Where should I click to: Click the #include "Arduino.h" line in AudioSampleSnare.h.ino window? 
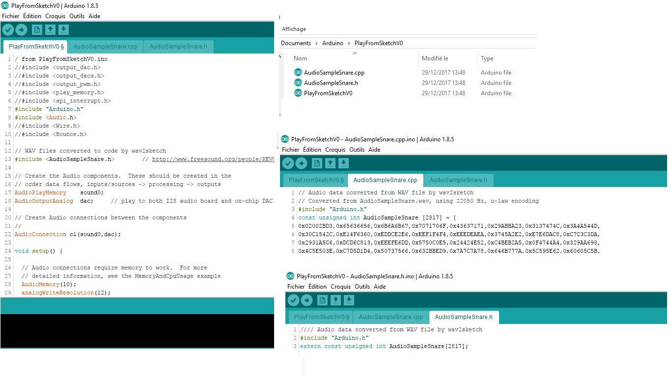335,338
